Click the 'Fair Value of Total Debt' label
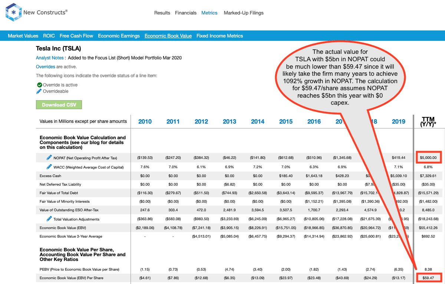This screenshot has width=445, height=284. coord(59,193)
